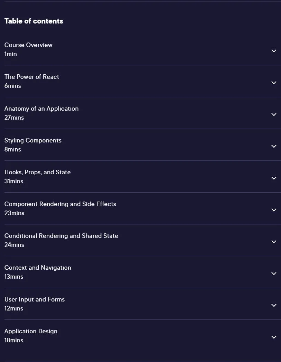
Task: Expand Hooks, Props, and State chevron
Action: (274, 178)
